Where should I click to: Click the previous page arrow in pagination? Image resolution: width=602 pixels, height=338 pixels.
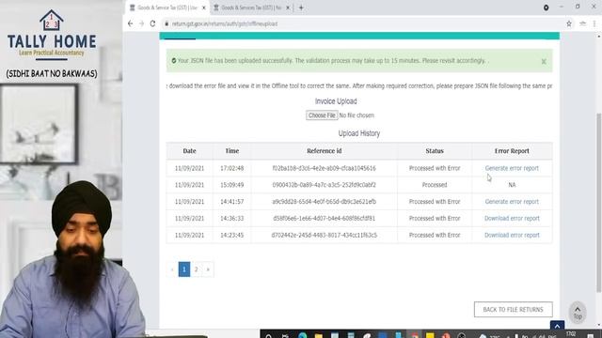tap(172, 269)
